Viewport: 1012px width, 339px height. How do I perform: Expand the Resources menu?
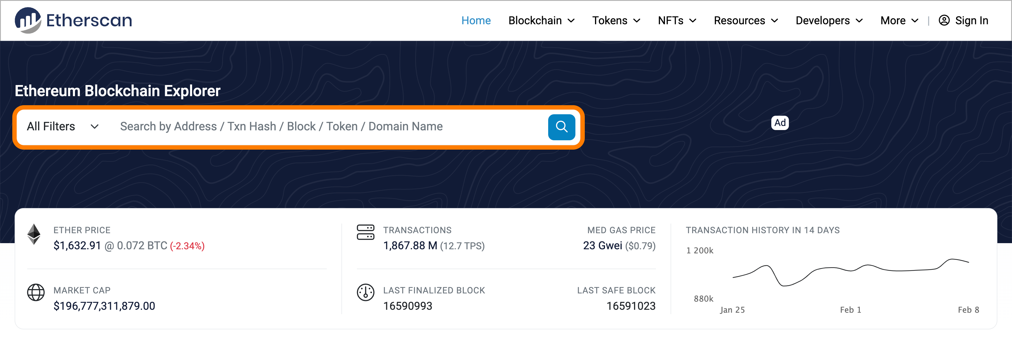pyautogui.click(x=746, y=20)
